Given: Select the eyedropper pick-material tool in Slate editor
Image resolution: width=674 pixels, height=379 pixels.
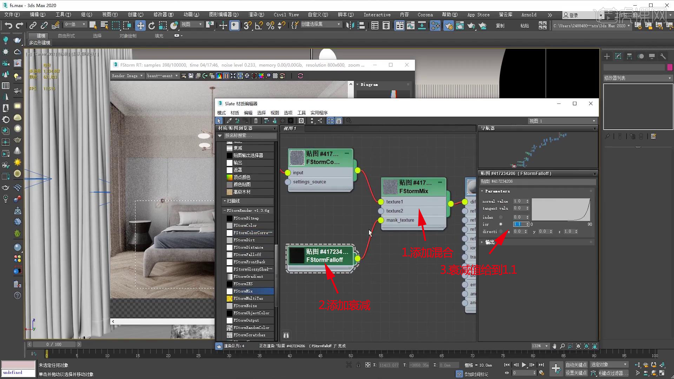Looking at the screenshot, I should (x=229, y=120).
